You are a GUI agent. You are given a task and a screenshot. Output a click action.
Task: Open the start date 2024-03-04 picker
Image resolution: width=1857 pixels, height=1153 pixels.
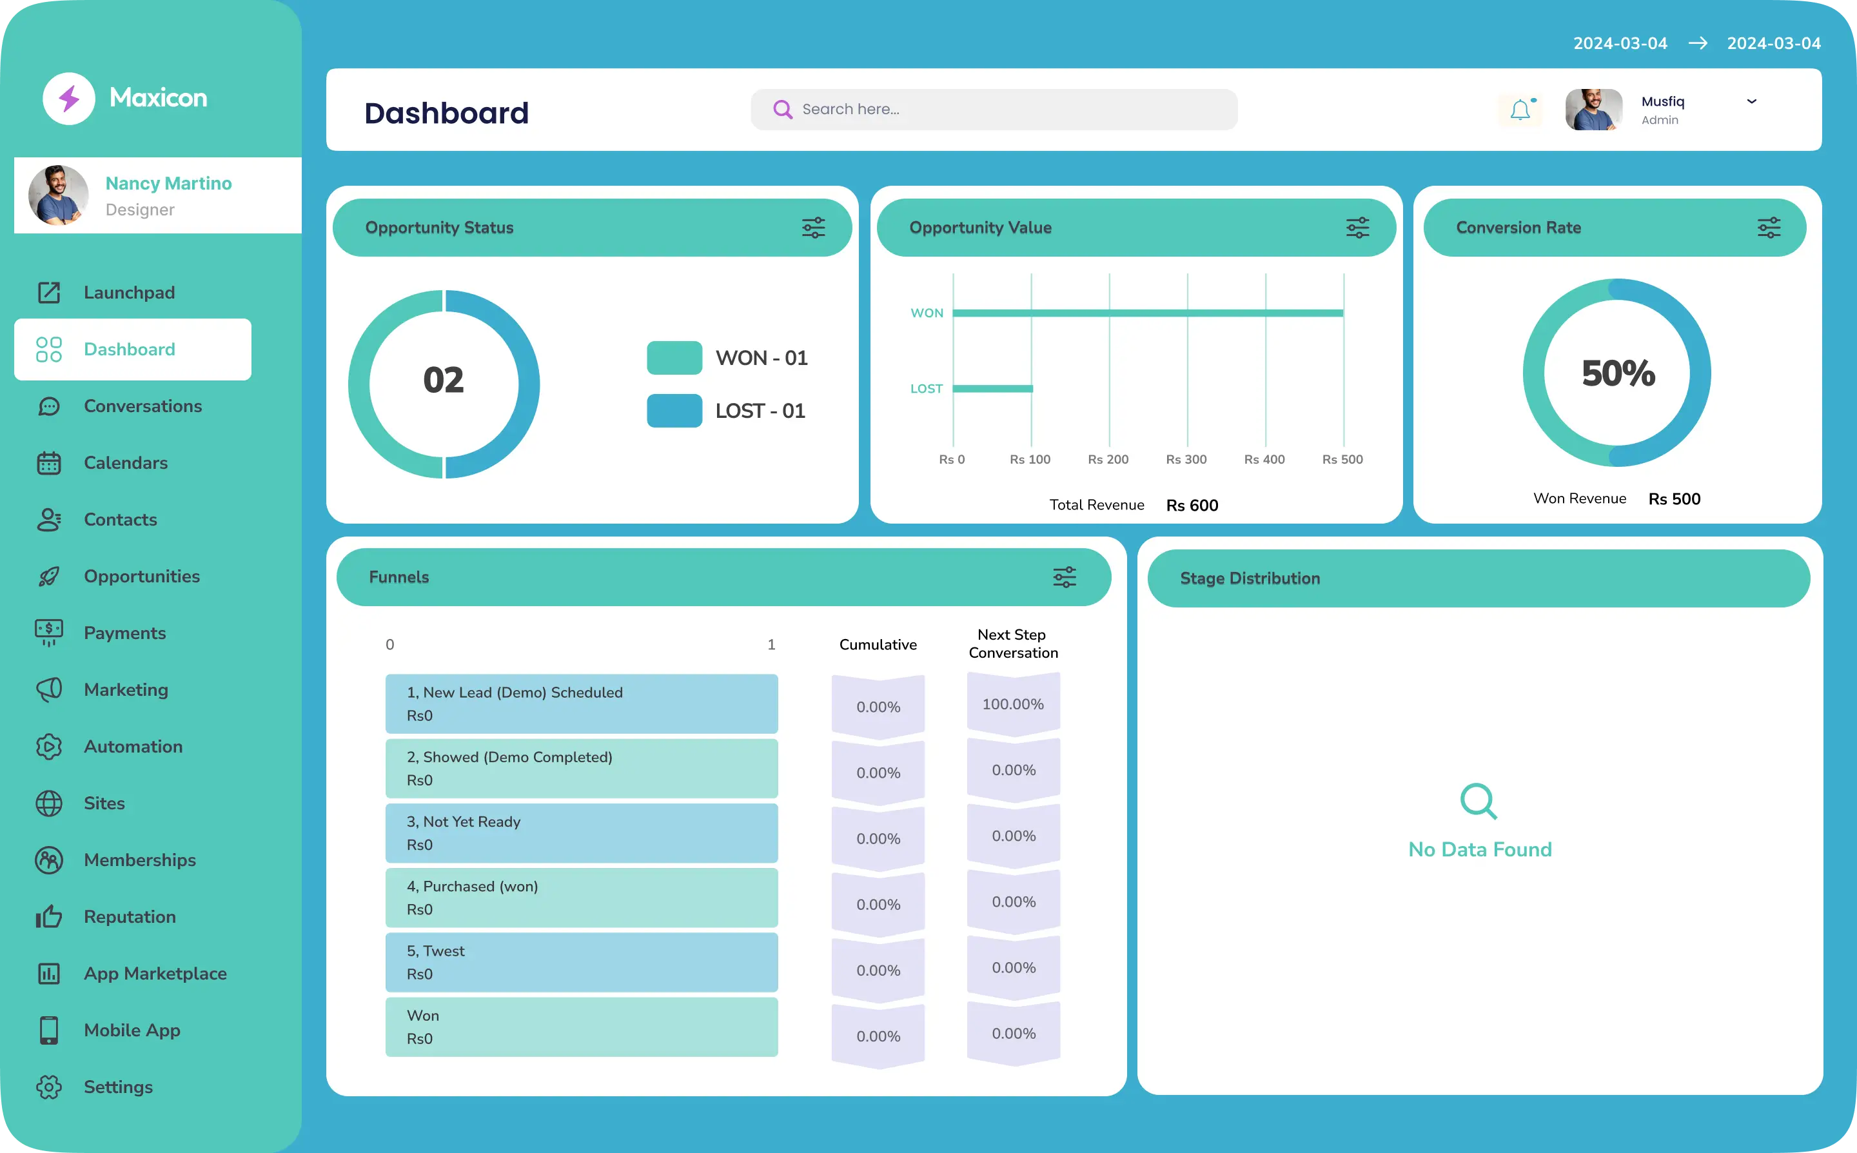pos(1619,43)
